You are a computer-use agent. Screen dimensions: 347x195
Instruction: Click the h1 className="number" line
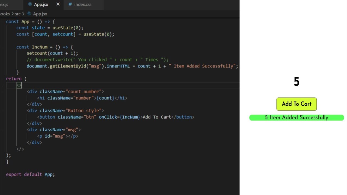pyautogui.click(x=82, y=98)
